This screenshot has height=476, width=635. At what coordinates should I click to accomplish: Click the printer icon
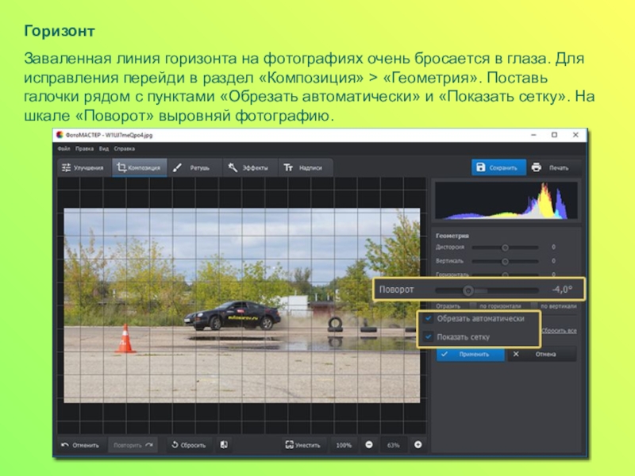(x=537, y=167)
